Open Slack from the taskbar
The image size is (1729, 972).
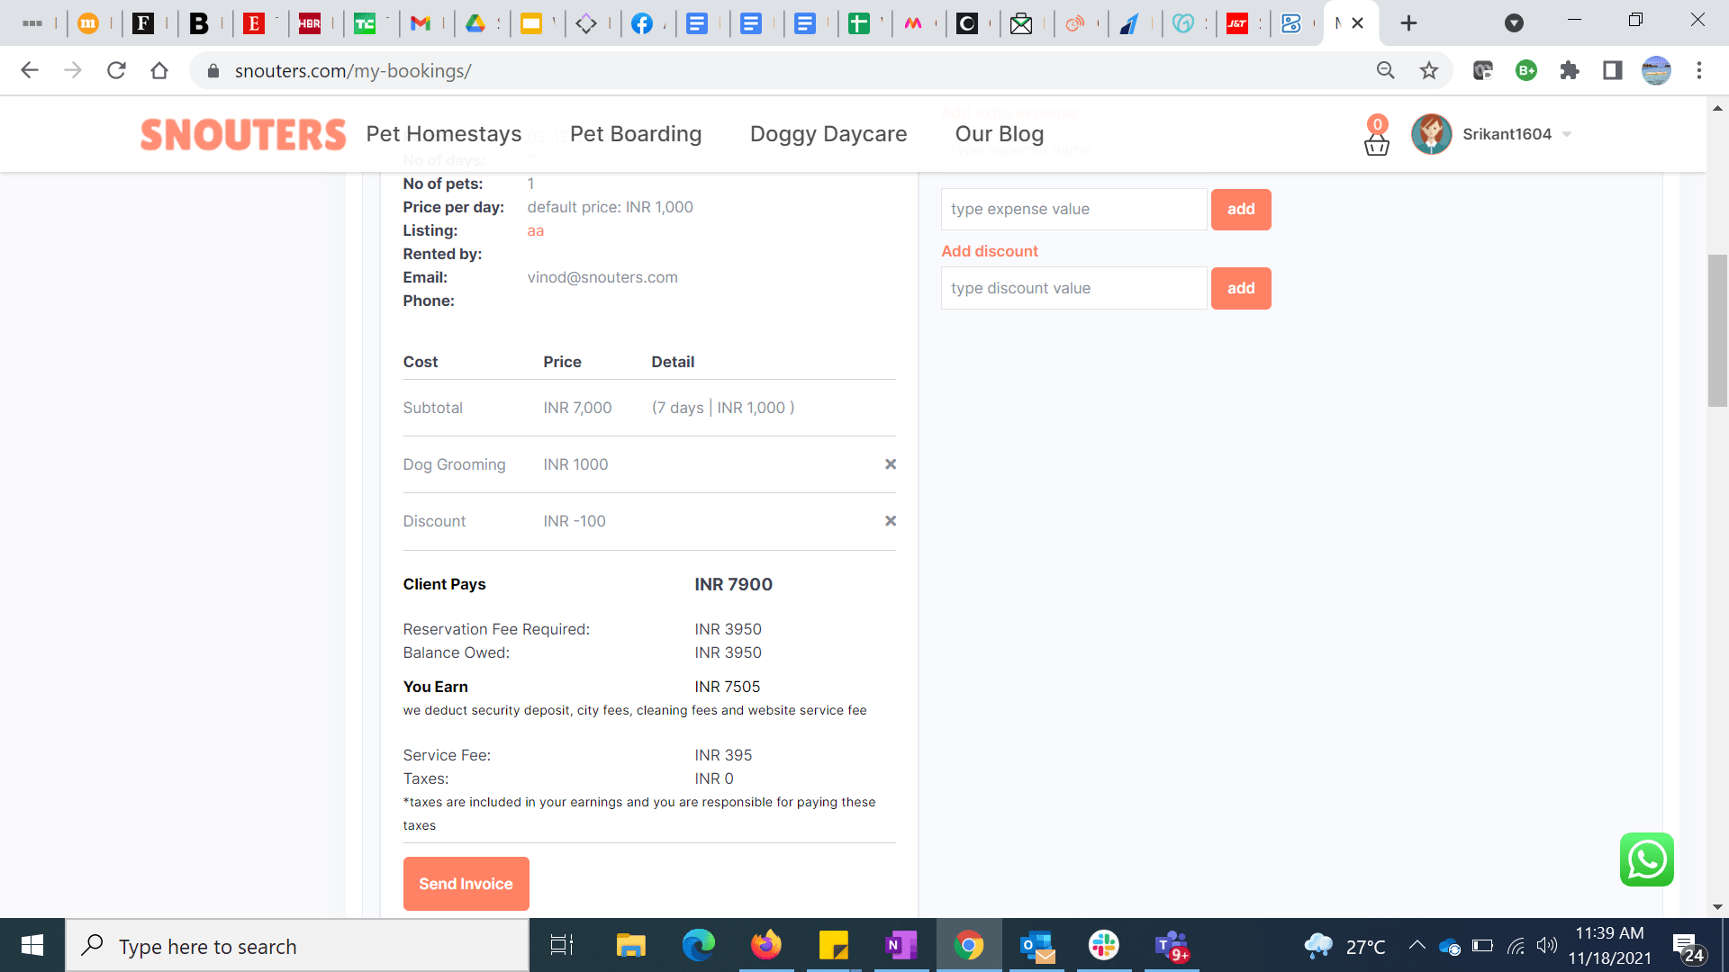pyautogui.click(x=1104, y=946)
